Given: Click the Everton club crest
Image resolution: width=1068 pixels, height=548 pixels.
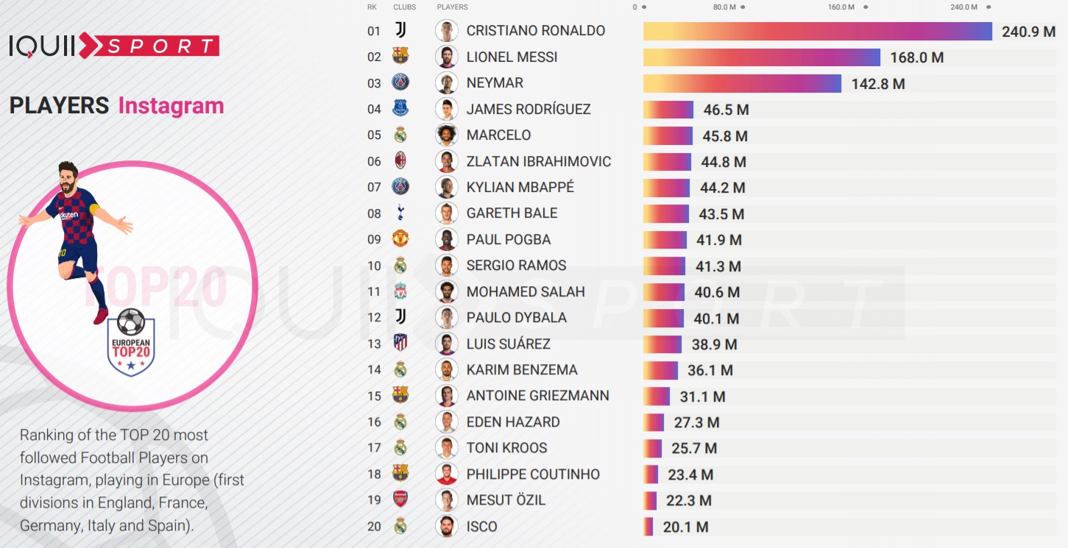Looking at the screenshot, I should pos(400,109).
